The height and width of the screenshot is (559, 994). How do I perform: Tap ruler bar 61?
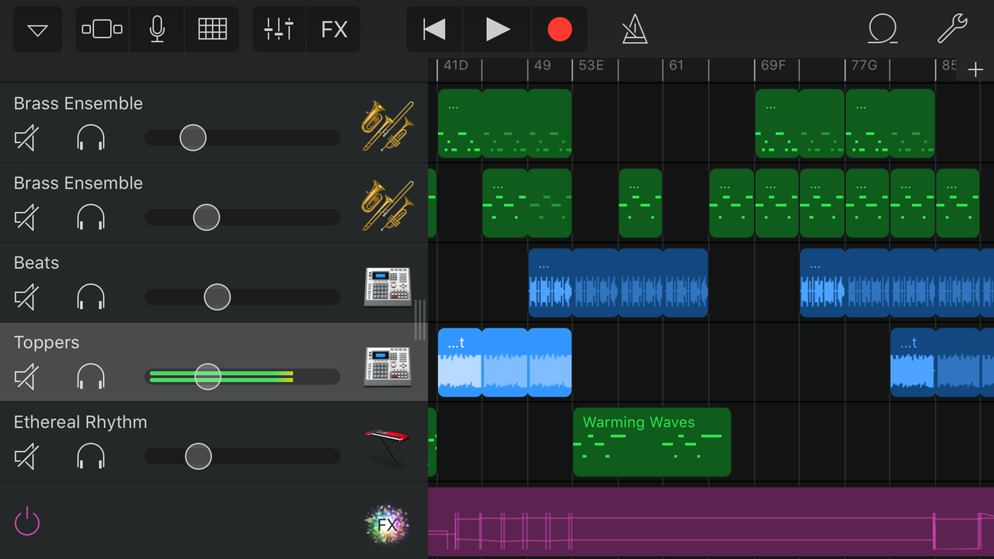[x=676, y=66]
